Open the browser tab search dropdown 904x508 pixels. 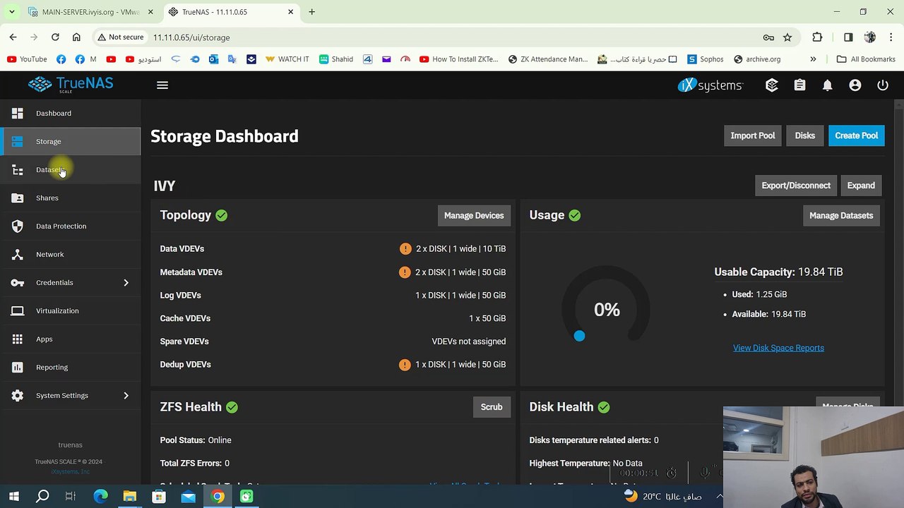pos(11,12)
